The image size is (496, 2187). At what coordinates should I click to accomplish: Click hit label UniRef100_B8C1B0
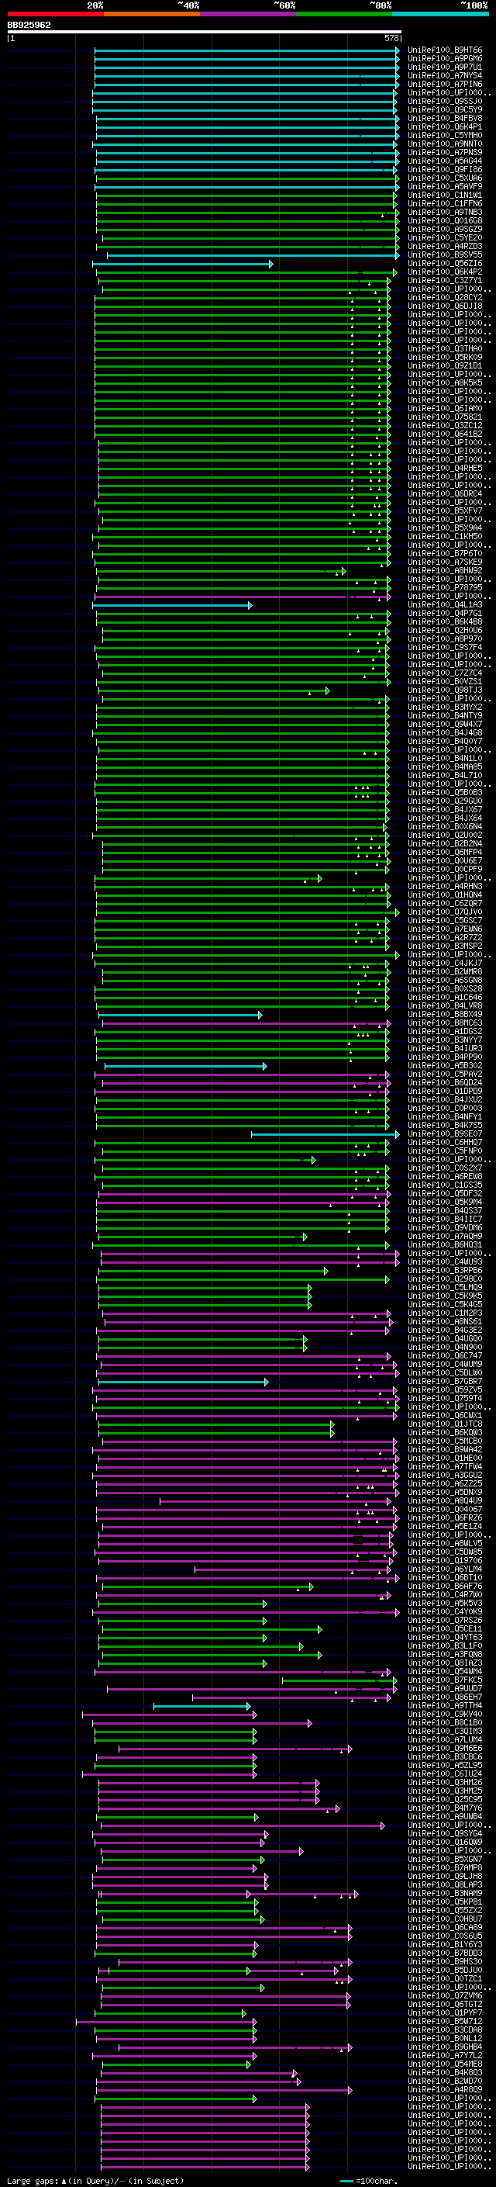pos(445,1722)
